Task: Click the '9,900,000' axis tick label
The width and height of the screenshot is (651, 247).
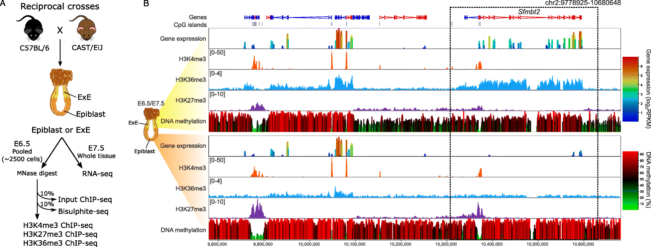Action: (263, 244)
